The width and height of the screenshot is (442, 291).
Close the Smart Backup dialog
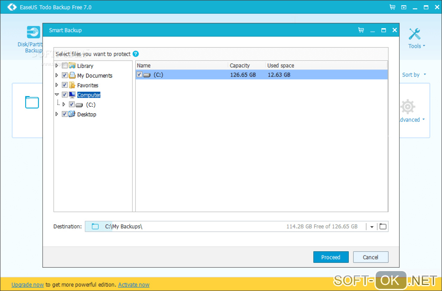(395, 30)
